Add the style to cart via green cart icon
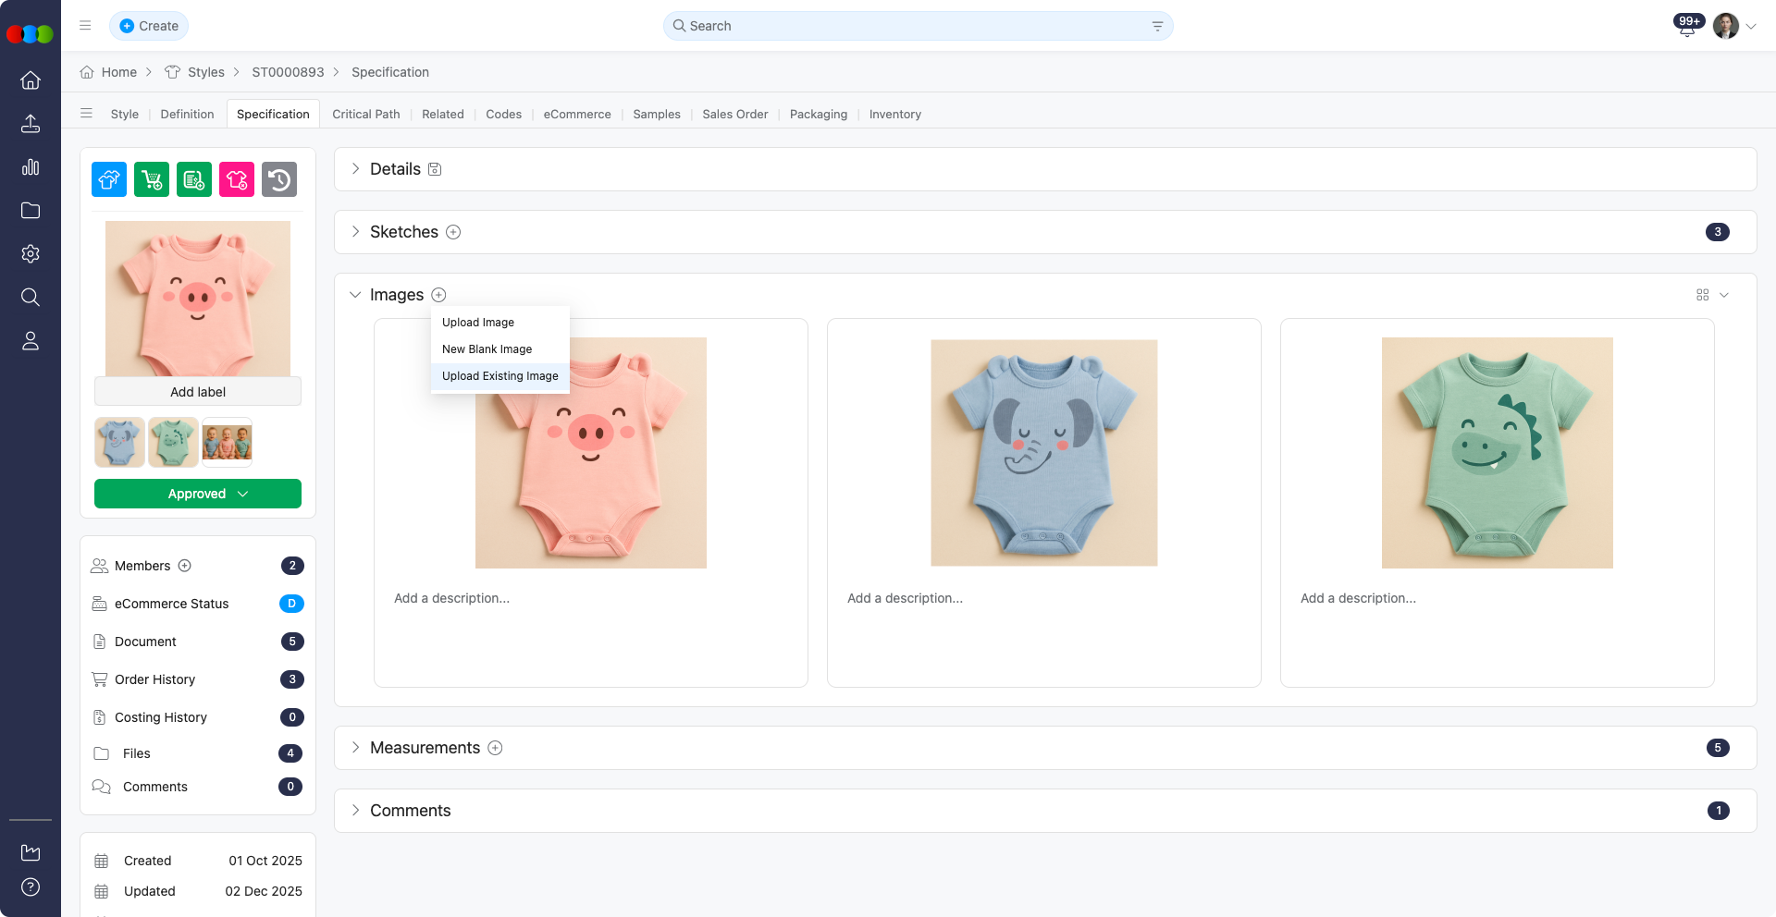This screenshot has height=917, width=1776. [151, 179]
